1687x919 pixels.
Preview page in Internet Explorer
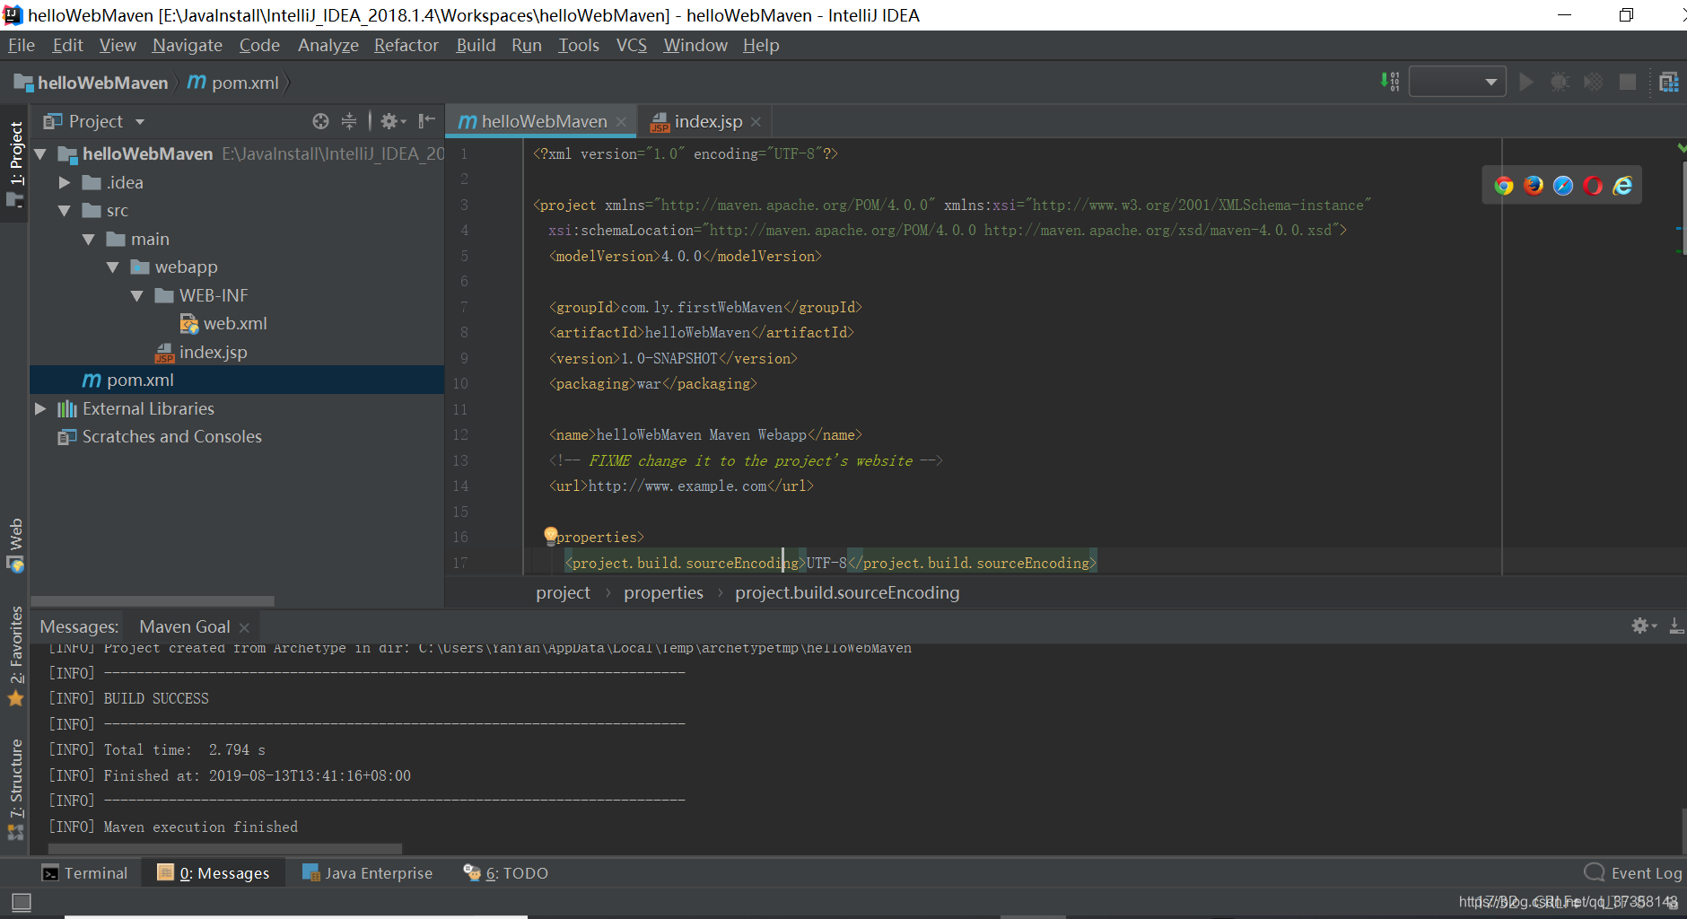point(1622,186)
